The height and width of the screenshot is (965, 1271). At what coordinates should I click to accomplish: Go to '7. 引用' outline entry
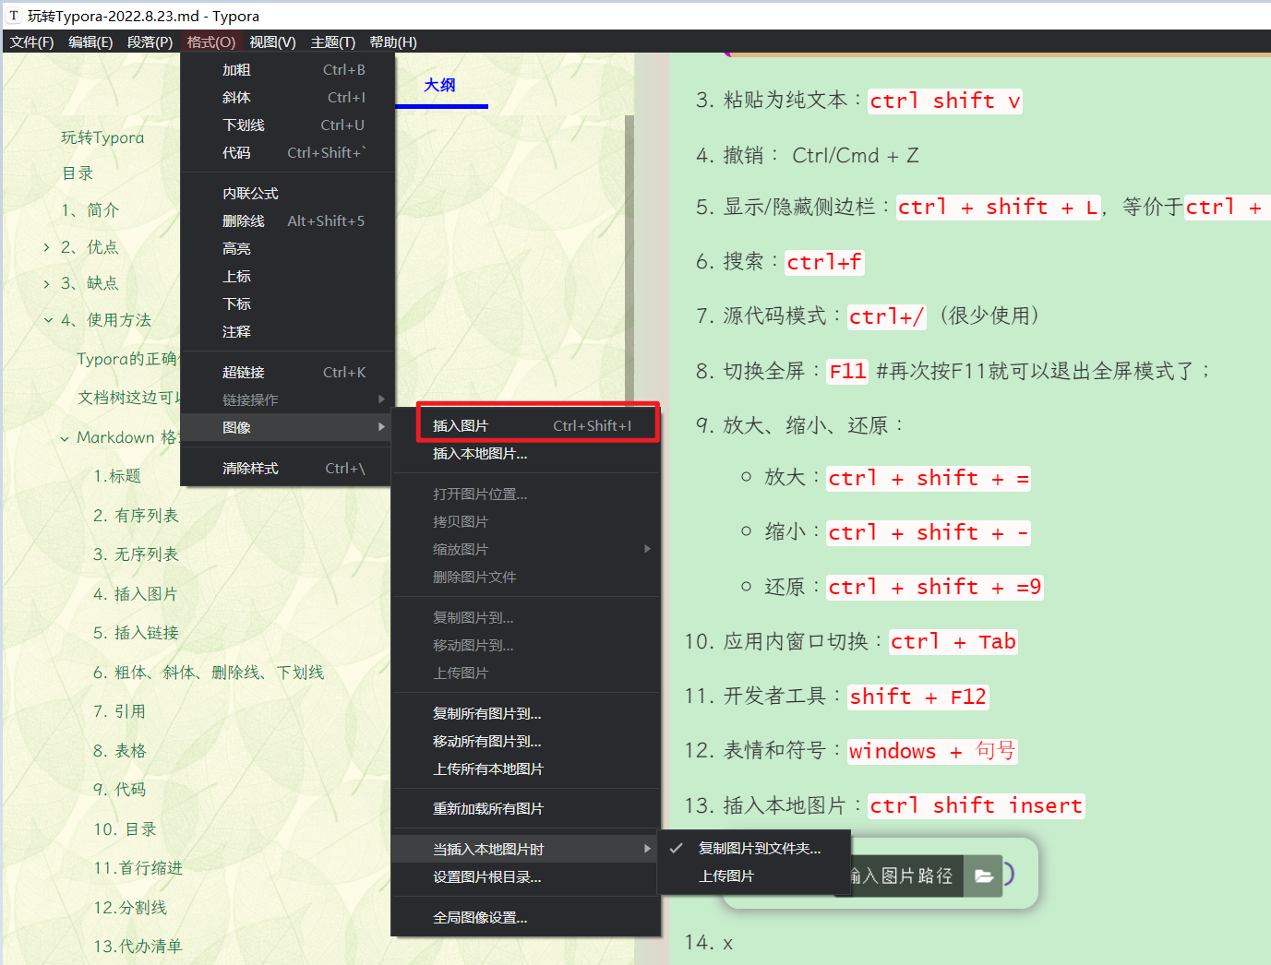(x=119, y=711)
